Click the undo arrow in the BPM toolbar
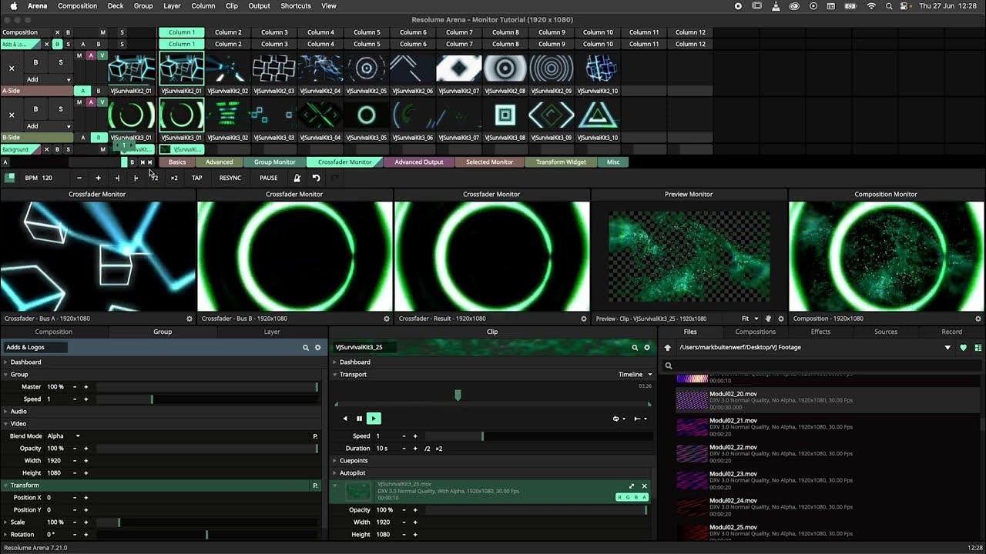986x554 pixels. coord(316,178)
